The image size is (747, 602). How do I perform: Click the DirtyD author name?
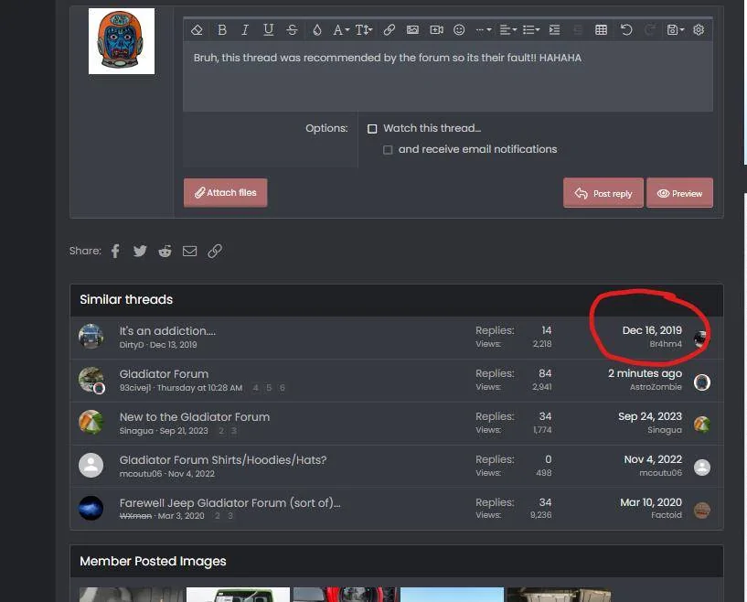click(132, 345)
